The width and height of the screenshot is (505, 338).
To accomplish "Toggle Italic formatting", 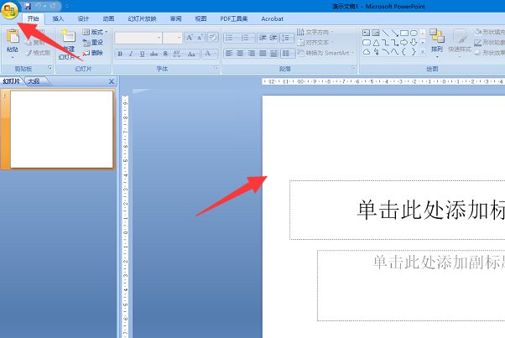I will (x=131, y=54).
